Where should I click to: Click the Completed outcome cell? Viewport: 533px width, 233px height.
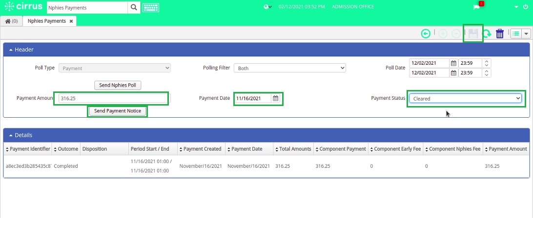point(66,166)
